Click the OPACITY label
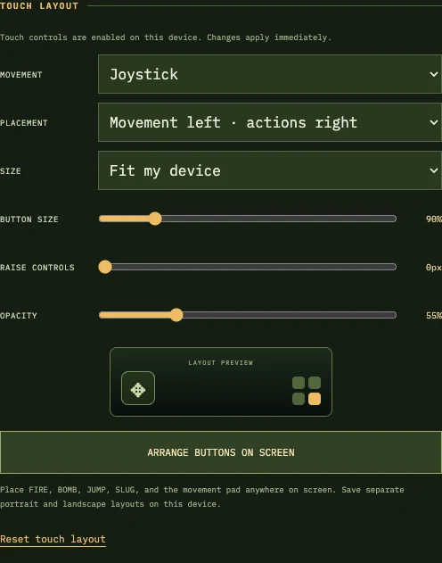The width and height of the screenshot is (442, 563). [19, 316]
